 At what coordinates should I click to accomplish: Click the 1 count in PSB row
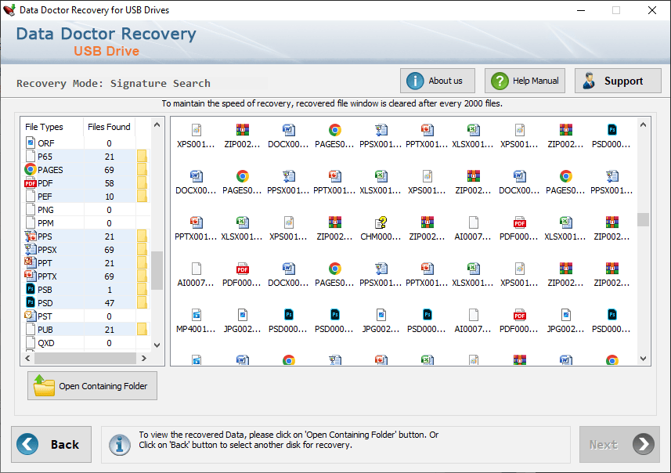point(109,290)
